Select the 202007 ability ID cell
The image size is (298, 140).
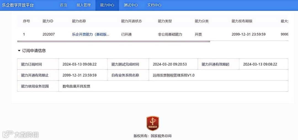[49, 35]
